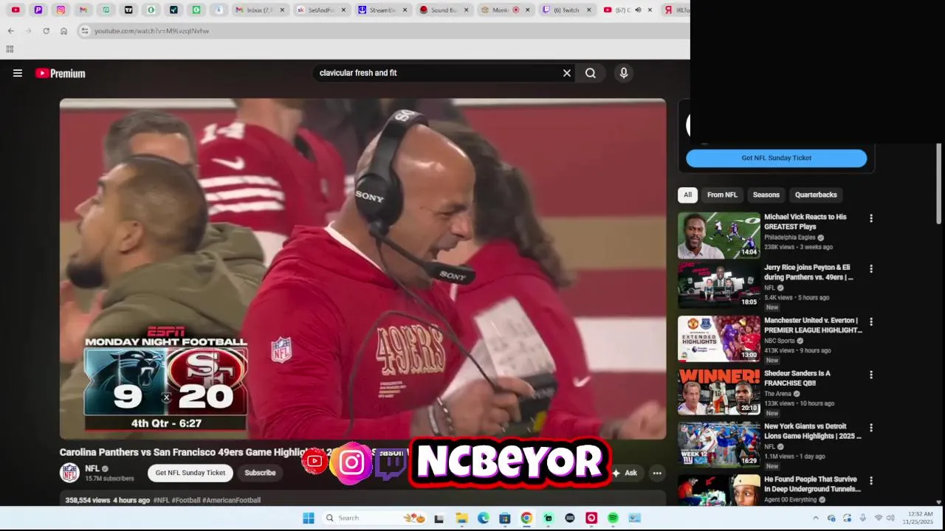The image size is (945, 531).
Task: Click the Get NFL Sunday Ticket blue button
Action: 776,158
